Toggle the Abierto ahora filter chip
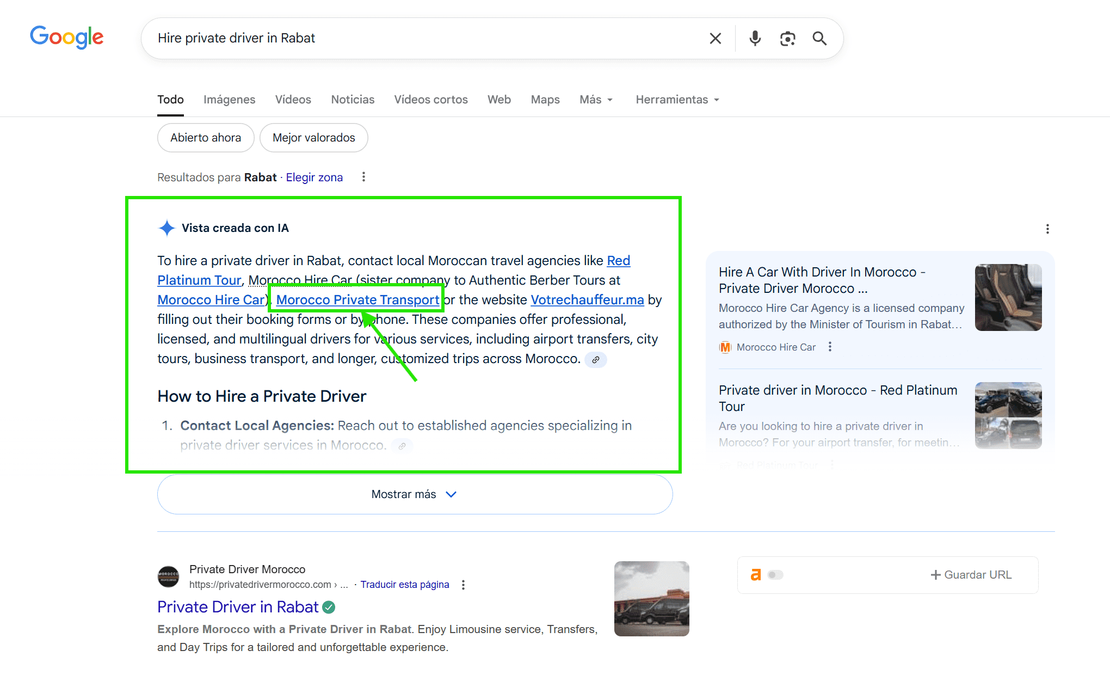 click(x=206, y=138)
